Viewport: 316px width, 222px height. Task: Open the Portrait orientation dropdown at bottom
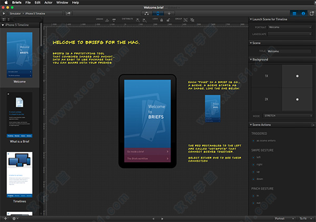pyautogui.click(x=284, y=218)
